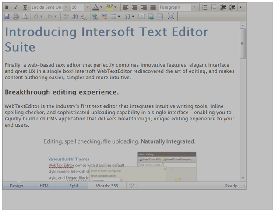Image resolution: width=275 pixels, height=212 pixels.
Task: Click the Align center button
Action: 135,7
